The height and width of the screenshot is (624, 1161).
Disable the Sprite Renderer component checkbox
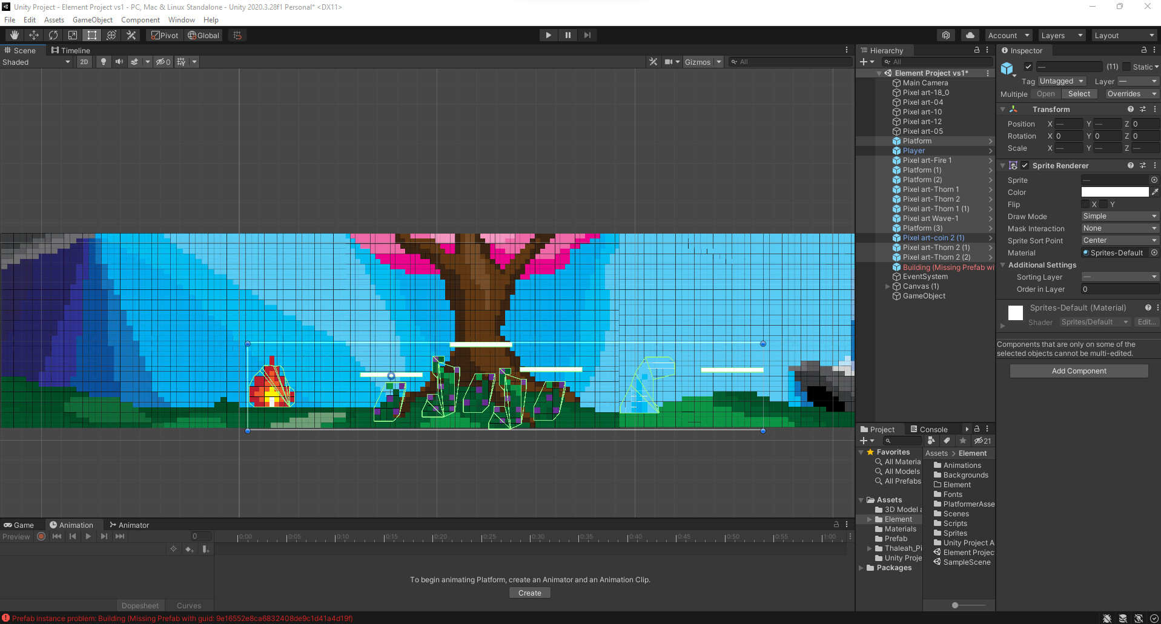(1025, 165)
